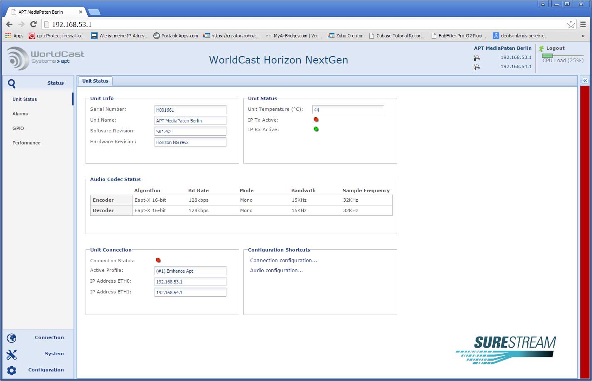
Task: Open deutschlands beliebte bookmark
Action: tap(521, 36)
